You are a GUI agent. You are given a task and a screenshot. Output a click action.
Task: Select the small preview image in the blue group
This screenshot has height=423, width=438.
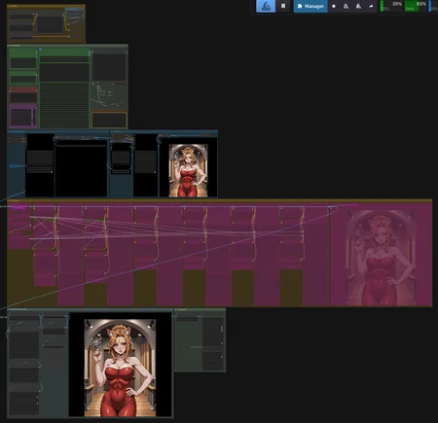coord(188,170)
